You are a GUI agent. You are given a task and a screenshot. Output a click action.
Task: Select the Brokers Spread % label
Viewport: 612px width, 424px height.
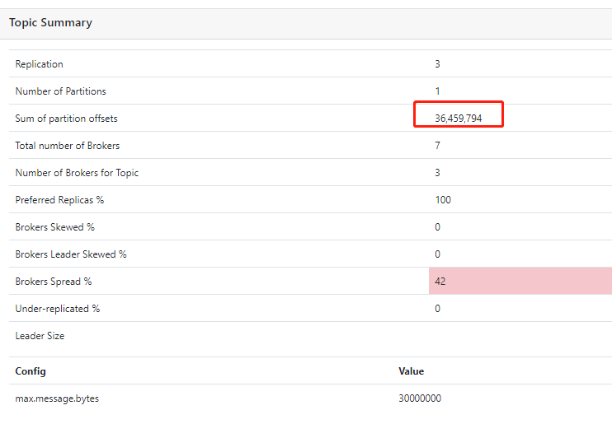coord(53,282)
